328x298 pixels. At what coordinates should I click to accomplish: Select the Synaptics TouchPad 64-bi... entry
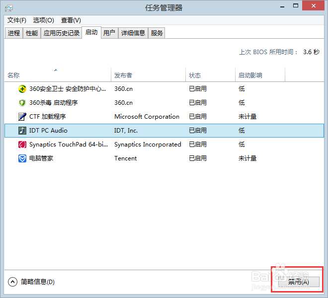[69, 145]
